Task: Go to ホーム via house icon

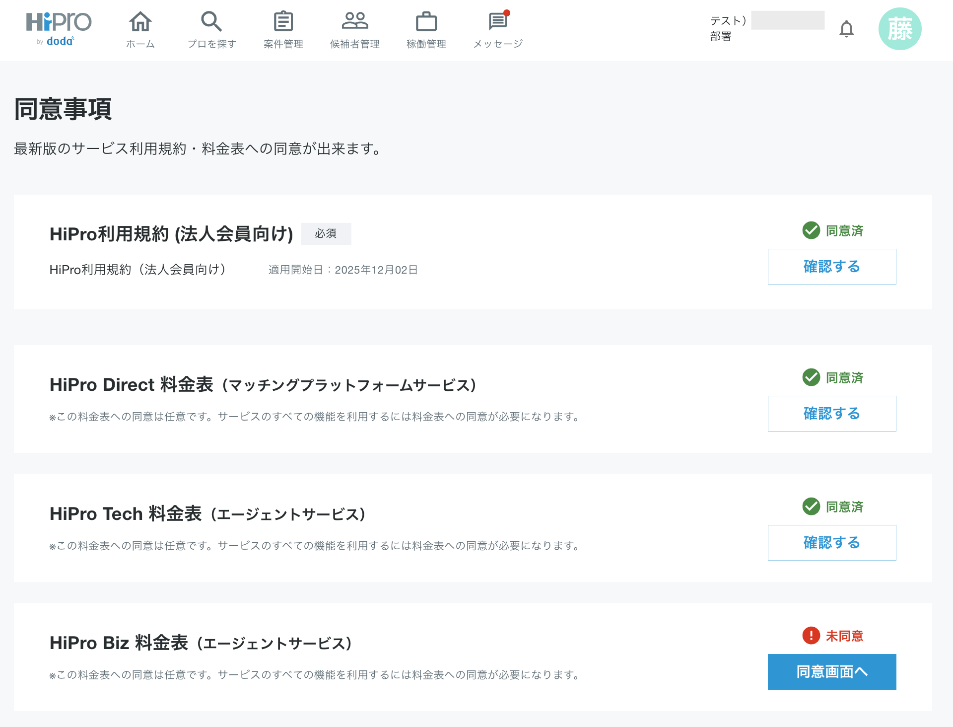Action: (x=140, y=22)
